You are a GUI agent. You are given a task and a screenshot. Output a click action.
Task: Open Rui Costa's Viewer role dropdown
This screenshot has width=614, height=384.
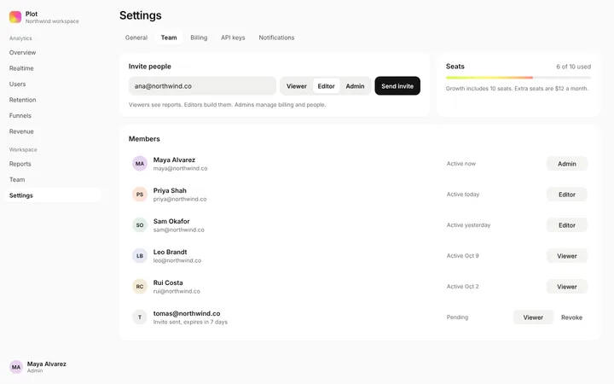[567, 287]
